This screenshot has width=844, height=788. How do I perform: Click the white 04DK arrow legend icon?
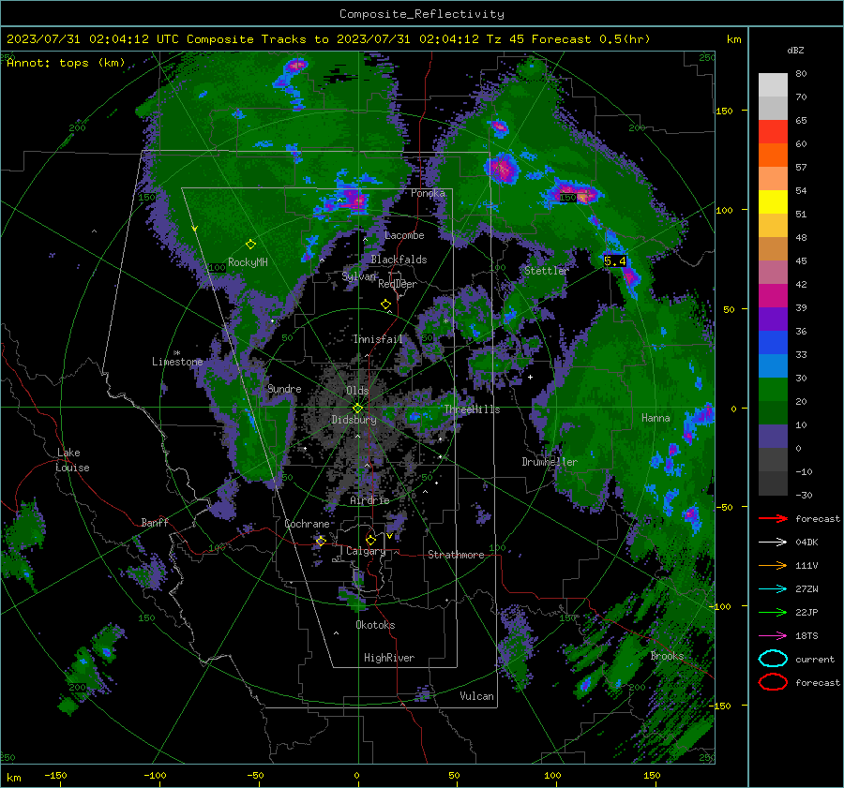click(773, 542)
